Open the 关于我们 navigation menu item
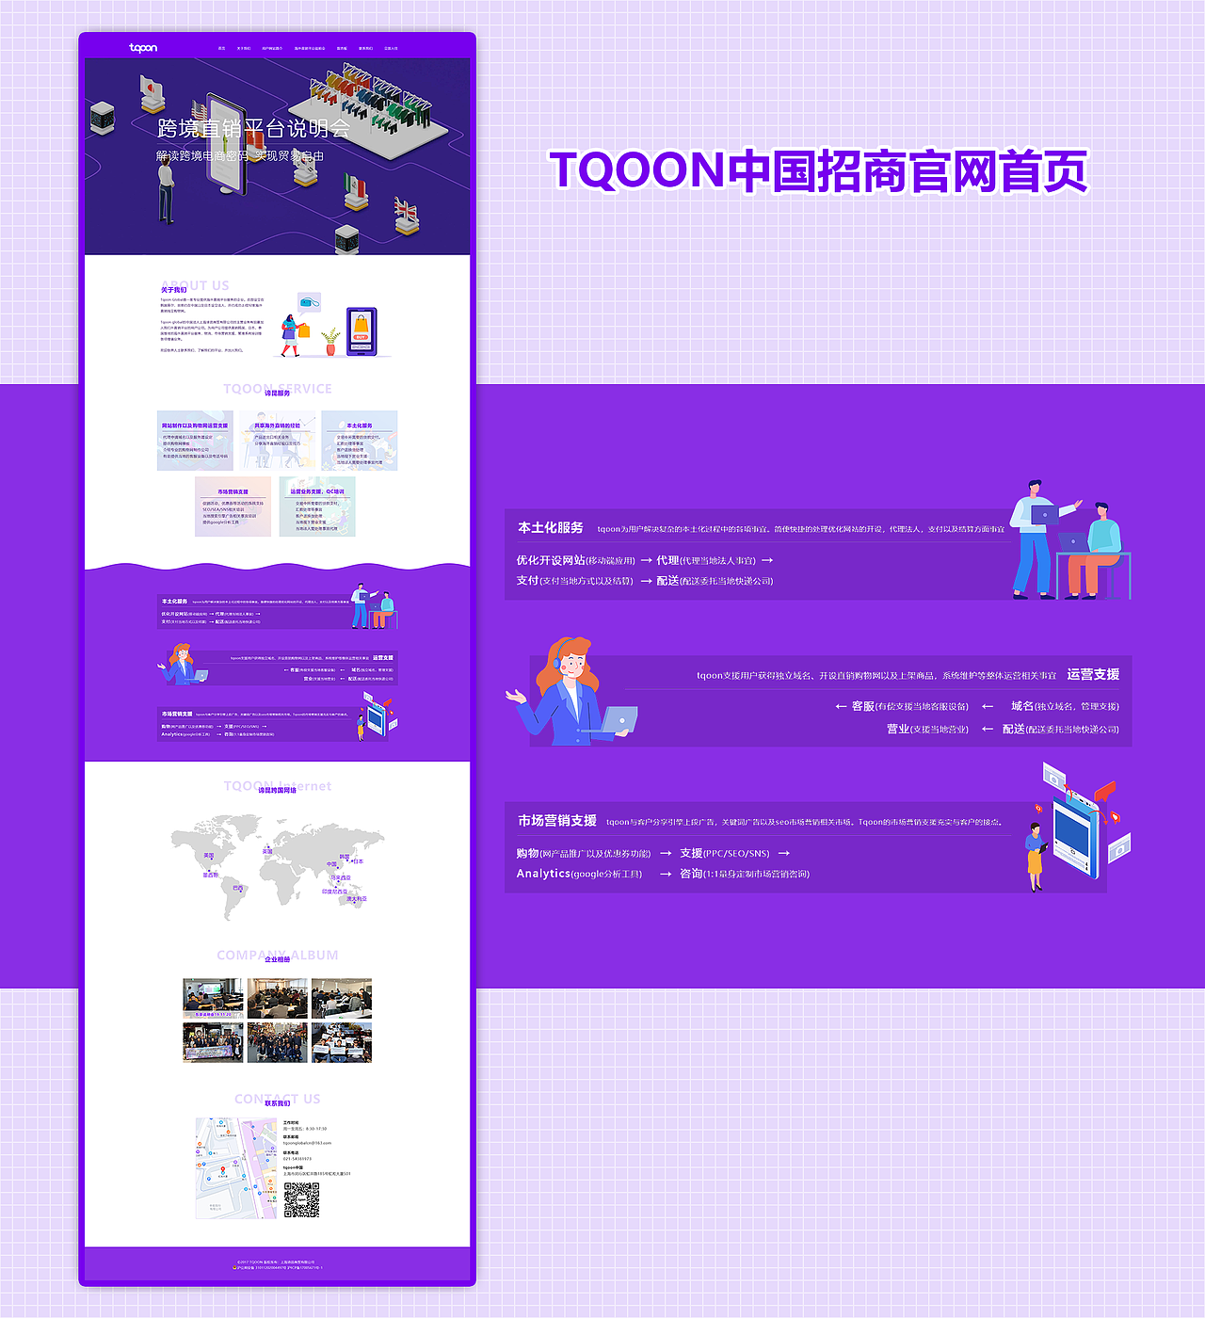This screenshot has height=1318, width=1205. (x=242, y=47)
